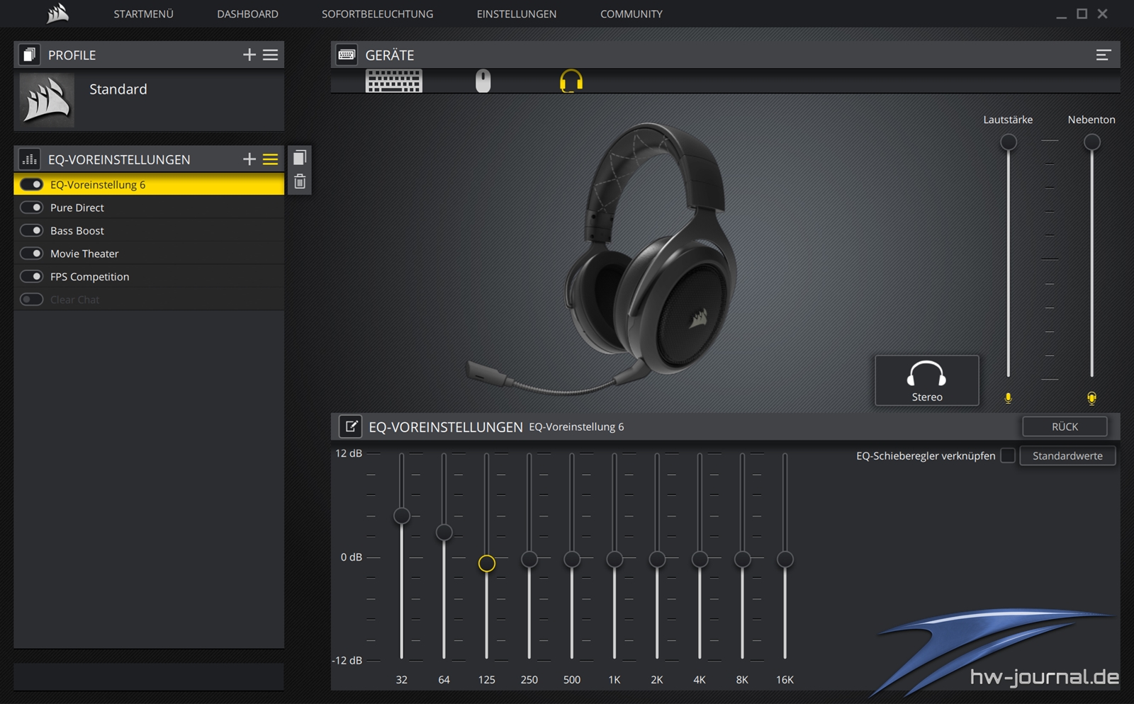Select the Movie Theater preset name
This screenshot has width=1134, height=704.
click(84, 254)
